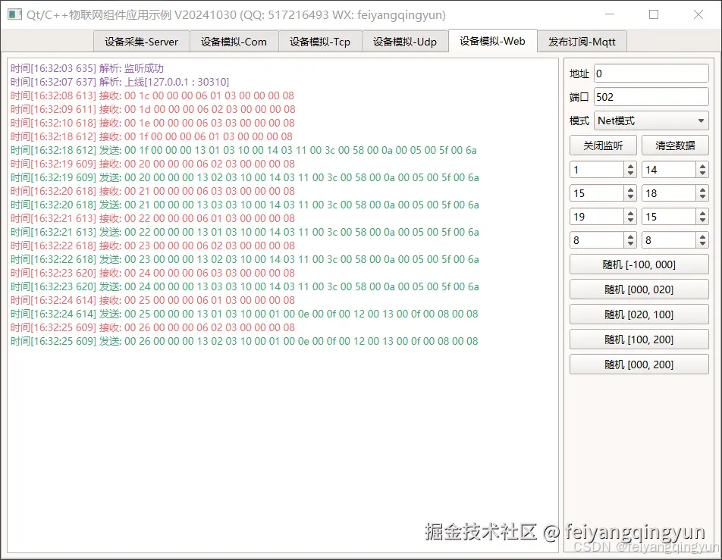Click the 端口 field showing 502
Image resolution: width=722 pixels, height=560 pixels.
[651, 96]
